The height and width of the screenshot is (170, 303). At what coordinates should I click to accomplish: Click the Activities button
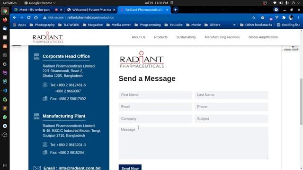9,3
